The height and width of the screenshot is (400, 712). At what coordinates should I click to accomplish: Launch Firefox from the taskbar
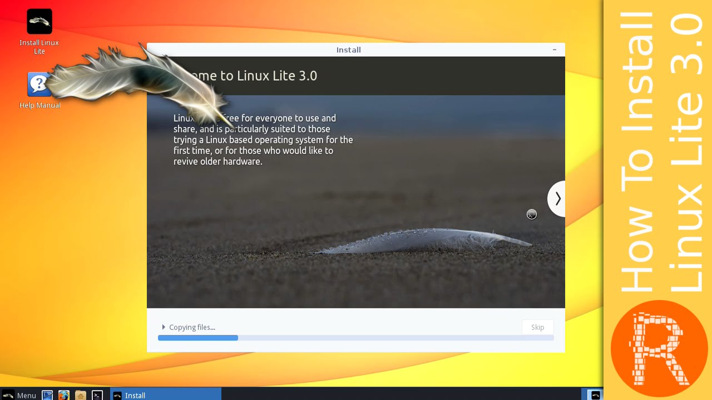(64, 395)
